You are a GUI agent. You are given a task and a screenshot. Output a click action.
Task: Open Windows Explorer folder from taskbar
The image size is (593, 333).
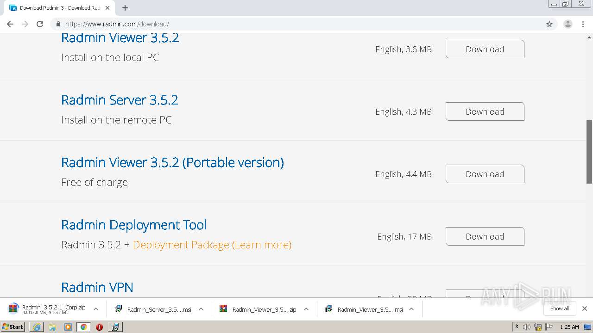pos(52,327)
